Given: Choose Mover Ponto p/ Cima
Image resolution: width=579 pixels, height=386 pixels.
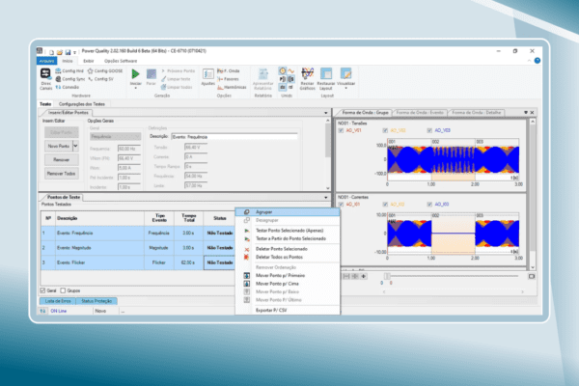Looking at the screenshot, I should [288, 284].
